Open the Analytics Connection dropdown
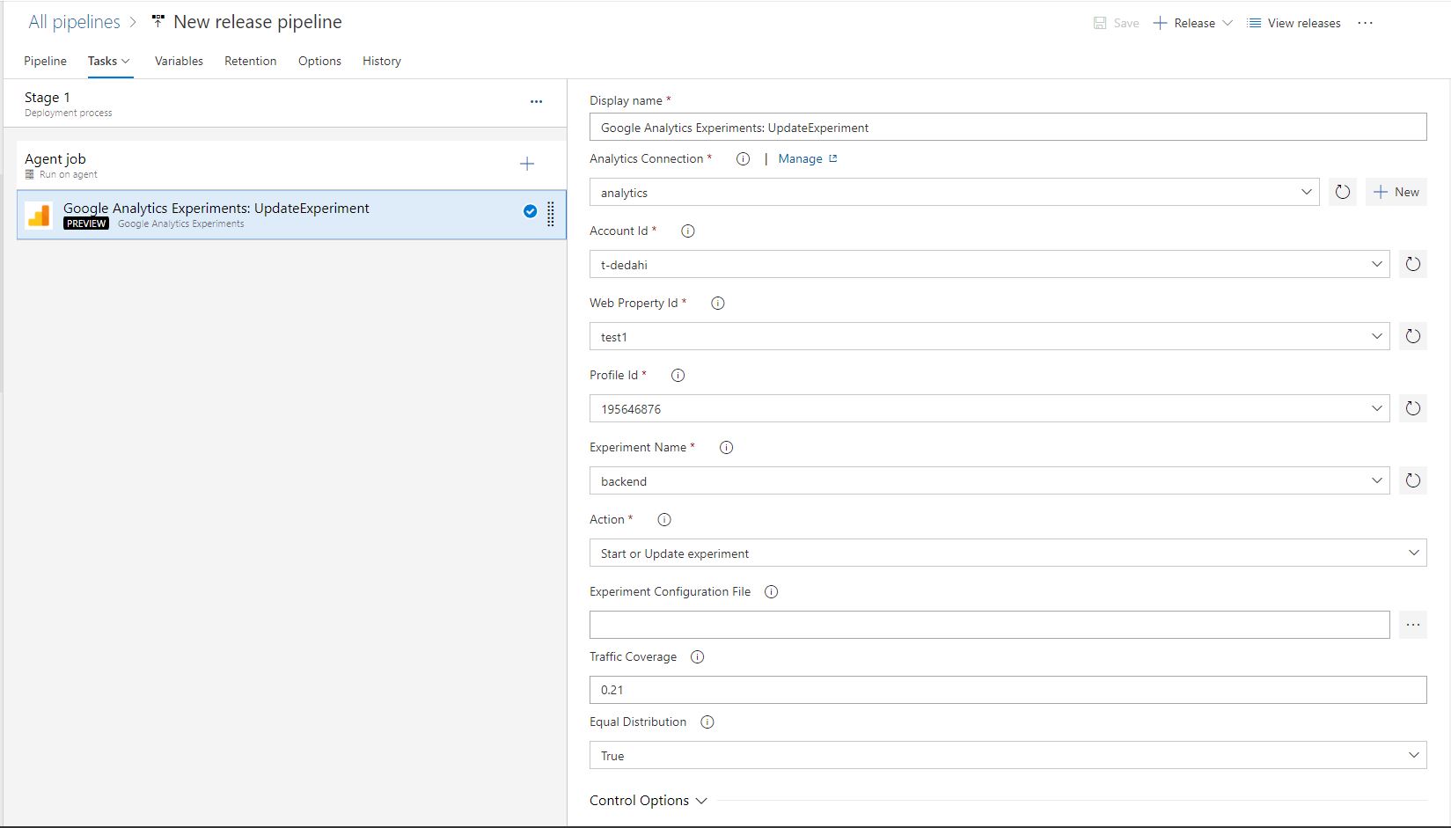 click(x=955, y=192)
